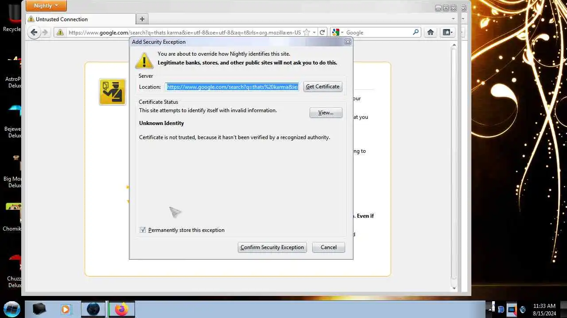The height and width of the screenshot is (318, 567).
Task: Select the Bejeweled Deluxe desktop icon
Action: 13,121
